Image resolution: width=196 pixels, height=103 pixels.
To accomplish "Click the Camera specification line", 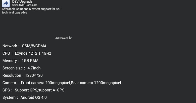I will pyautogui.click(x=62, y=83).
